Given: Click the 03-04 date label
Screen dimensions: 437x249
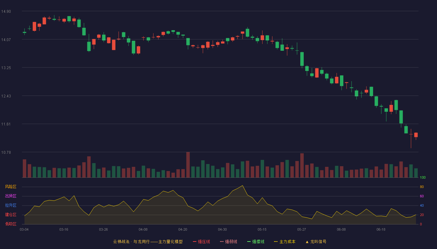Looking at the screenshot, I should pos(24,229).
